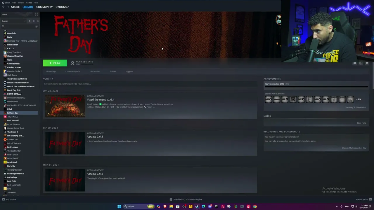
Task: Show hidden system tray icons chevron
Action: click(x=337, y=206)
